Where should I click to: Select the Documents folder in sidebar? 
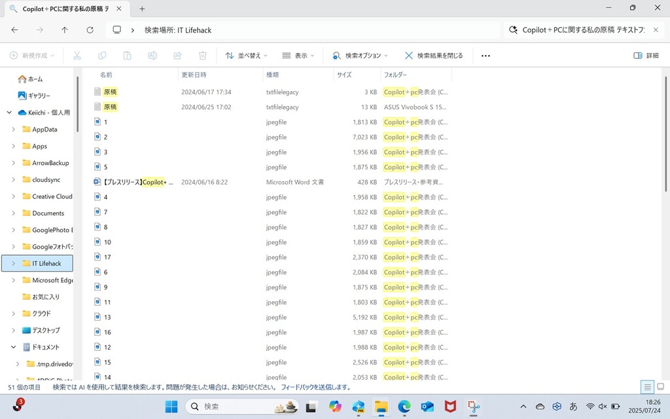(x=43, y=213)
